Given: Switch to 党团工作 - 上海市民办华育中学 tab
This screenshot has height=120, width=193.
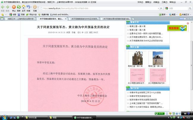Looking at the screenshot, I should point(20,19).
